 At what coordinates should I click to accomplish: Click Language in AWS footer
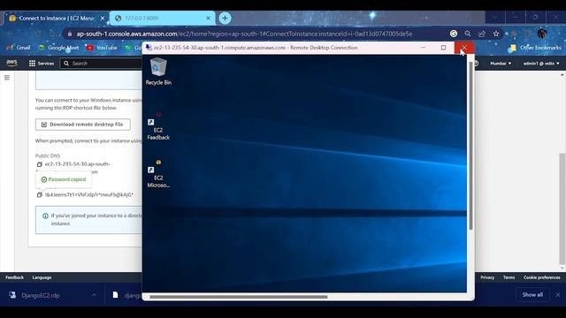[42, 277]
